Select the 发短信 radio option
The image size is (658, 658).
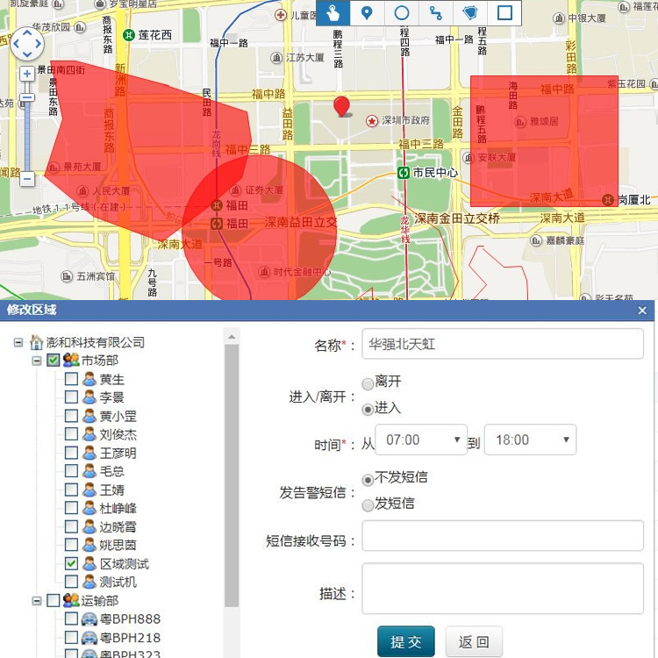click(x=368, y=505)
